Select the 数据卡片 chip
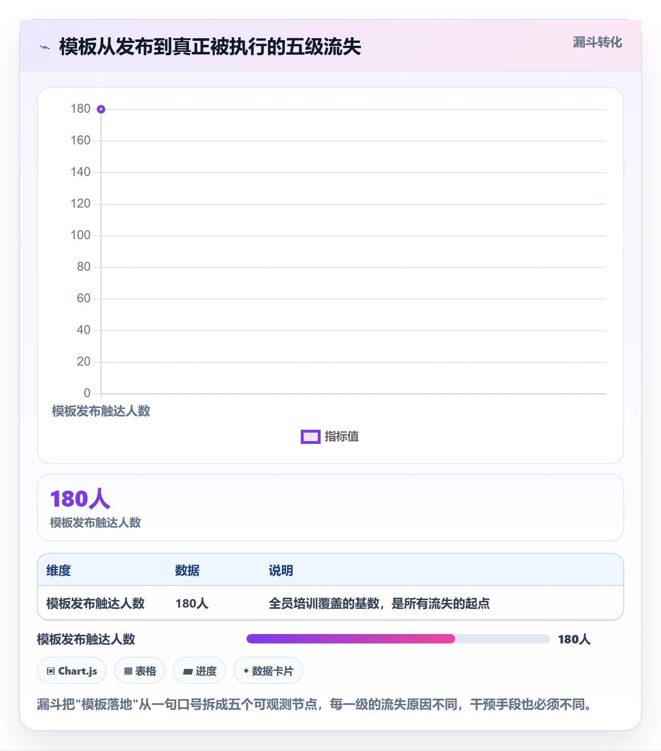The height and width of the screenshot is (751, 661). click(268, 671)
